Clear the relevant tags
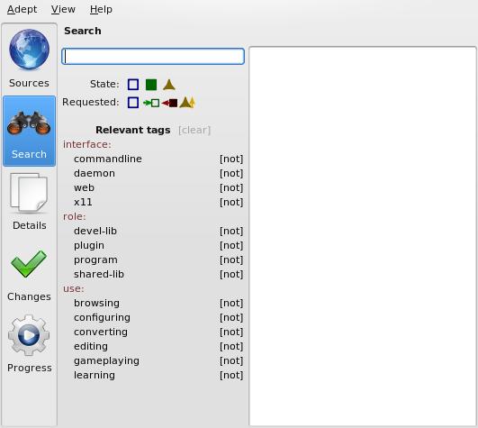478x428 pixels. pos(194,130)
